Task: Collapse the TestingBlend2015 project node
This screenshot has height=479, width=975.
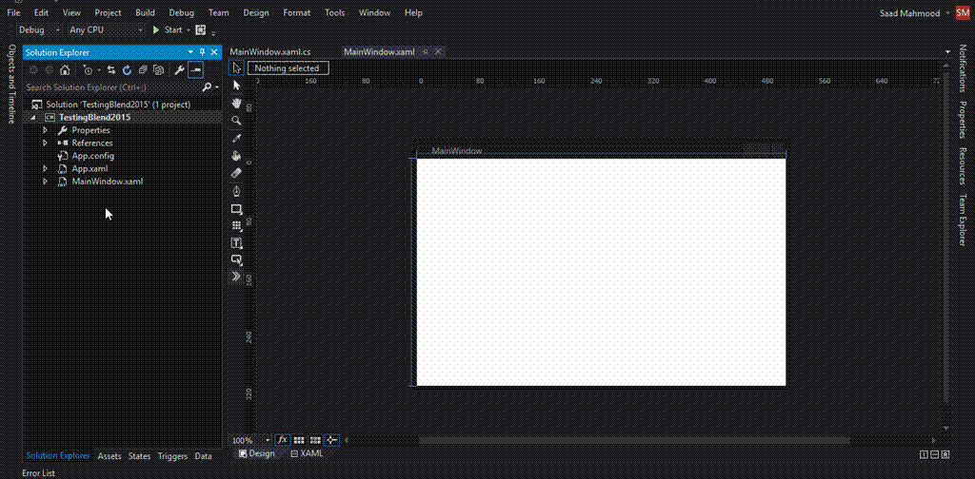Action: pos(32,117)
